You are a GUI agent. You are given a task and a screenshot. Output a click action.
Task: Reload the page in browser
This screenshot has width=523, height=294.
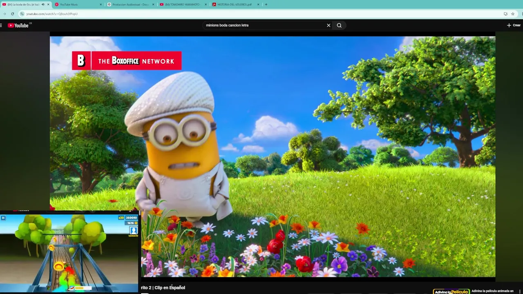[x=12, y=14]
